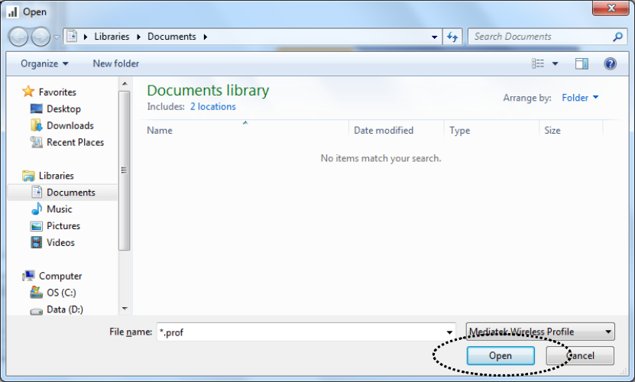Open Desktop from Favorites
Image resolution: width=635 pixels, height=382 pixels.
pyautogui.click(x=63, y=109)
